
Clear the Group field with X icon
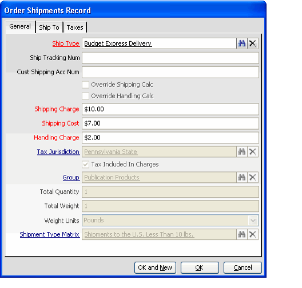252,177
